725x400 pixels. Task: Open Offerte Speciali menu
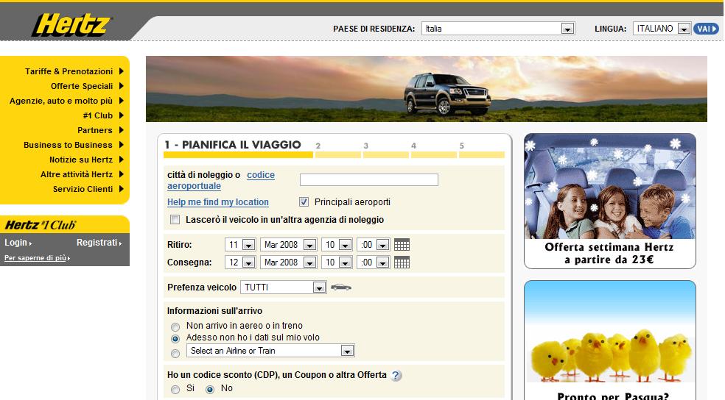[82, 86]
